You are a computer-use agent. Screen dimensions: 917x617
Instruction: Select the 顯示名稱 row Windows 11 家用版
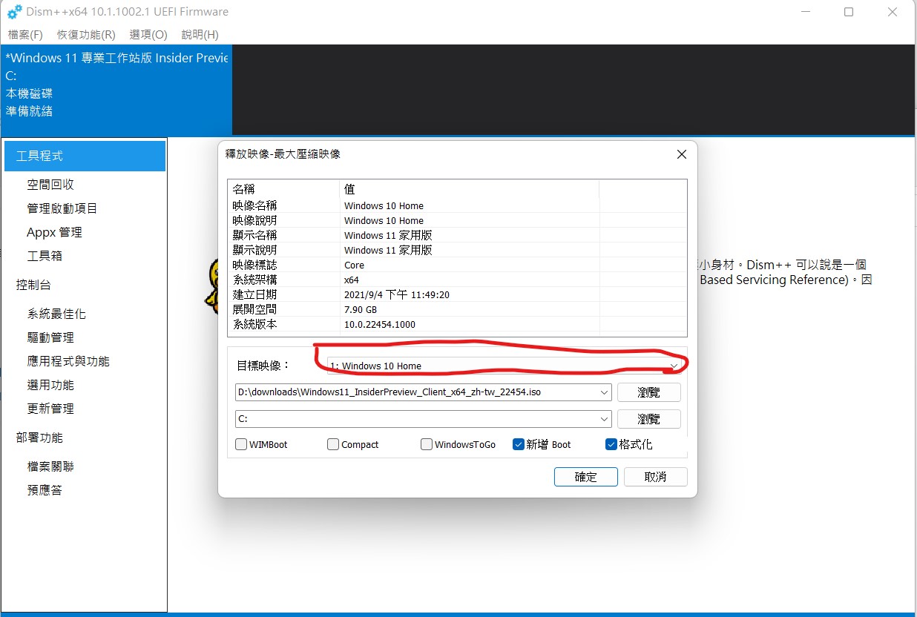pos(458,235)
